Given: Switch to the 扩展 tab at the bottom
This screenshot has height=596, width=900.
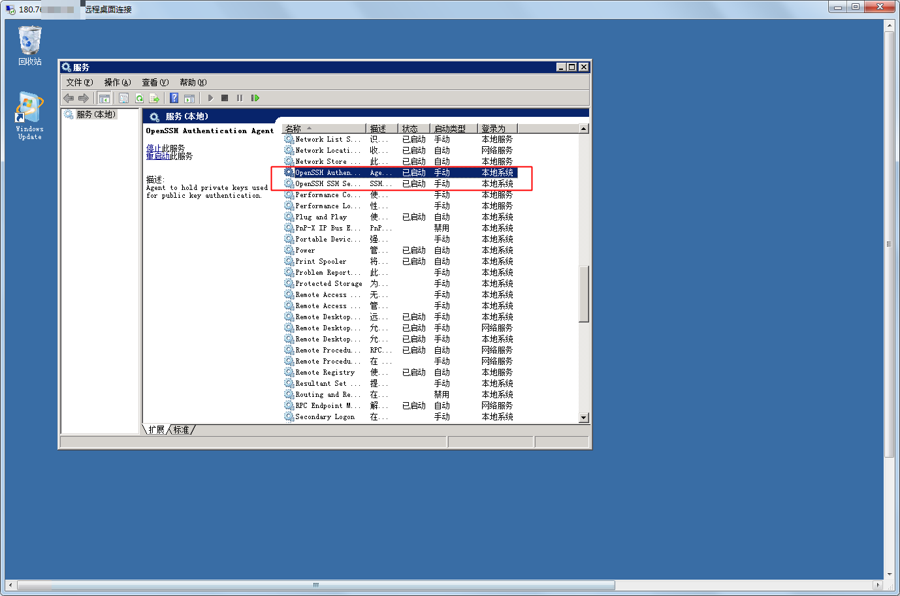Looking at the screenshot, I should [155, 430].
